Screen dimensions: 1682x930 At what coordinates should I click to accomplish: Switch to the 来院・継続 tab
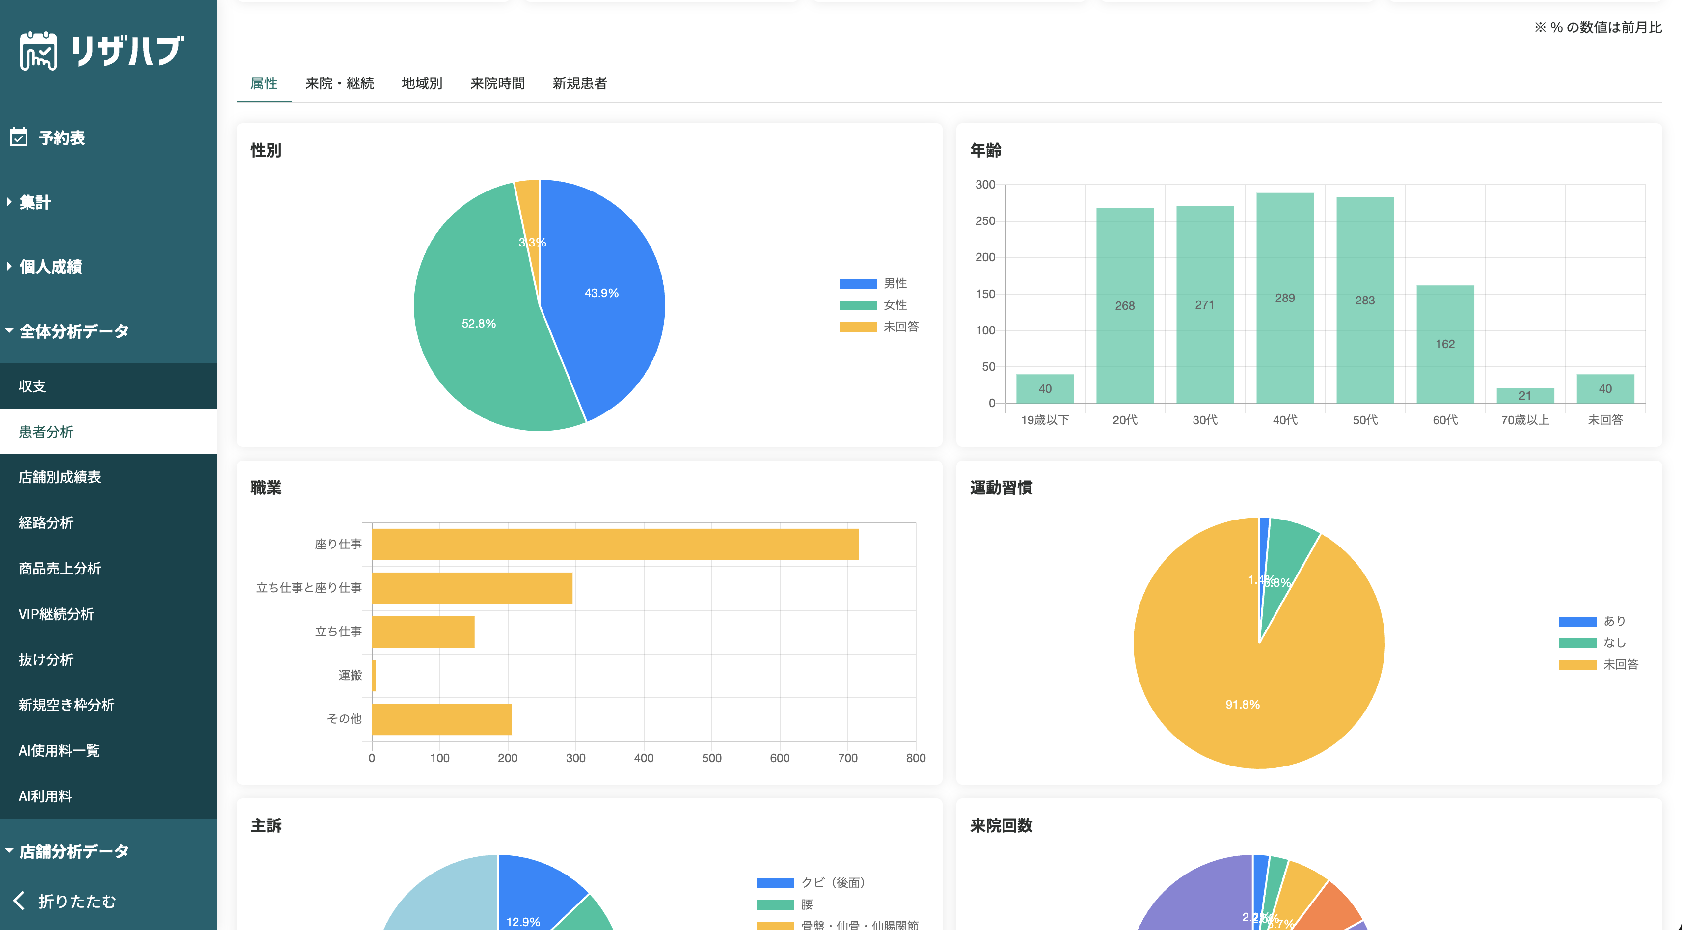(340, 83)
